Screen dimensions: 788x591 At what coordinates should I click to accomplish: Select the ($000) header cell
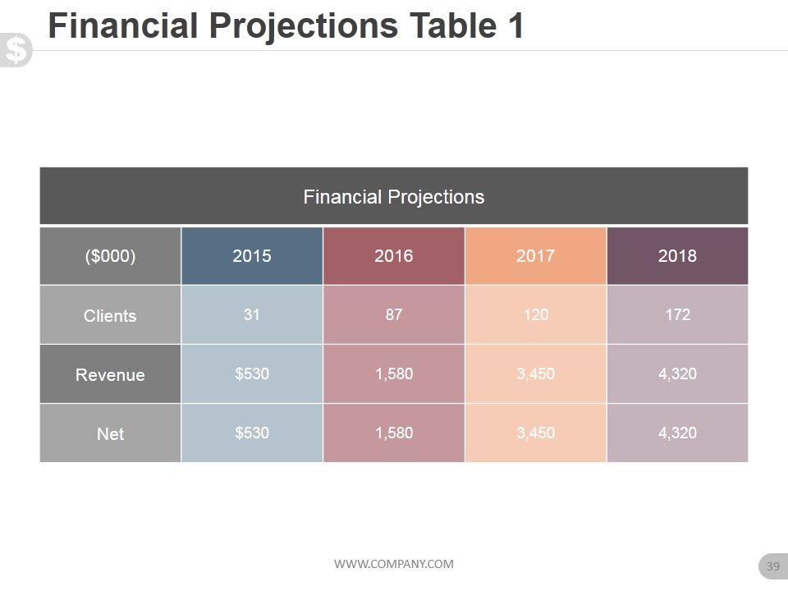point(110,256)
